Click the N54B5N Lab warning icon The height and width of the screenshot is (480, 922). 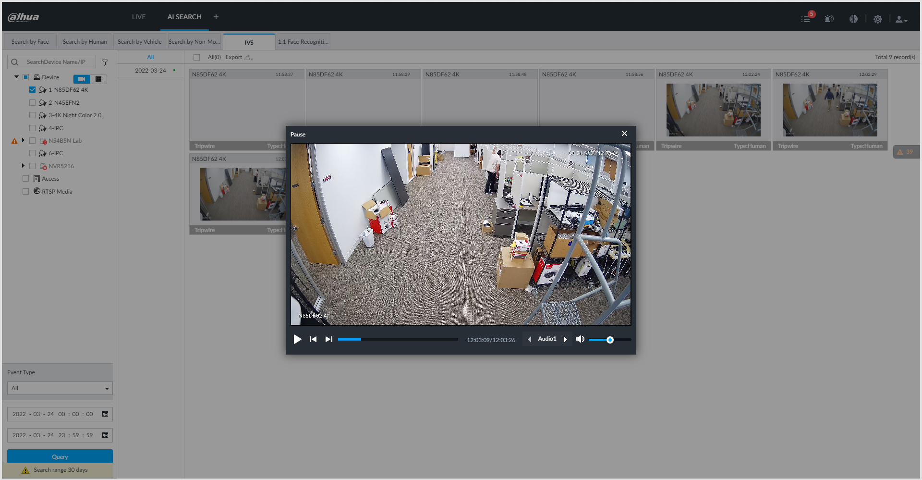14,141
